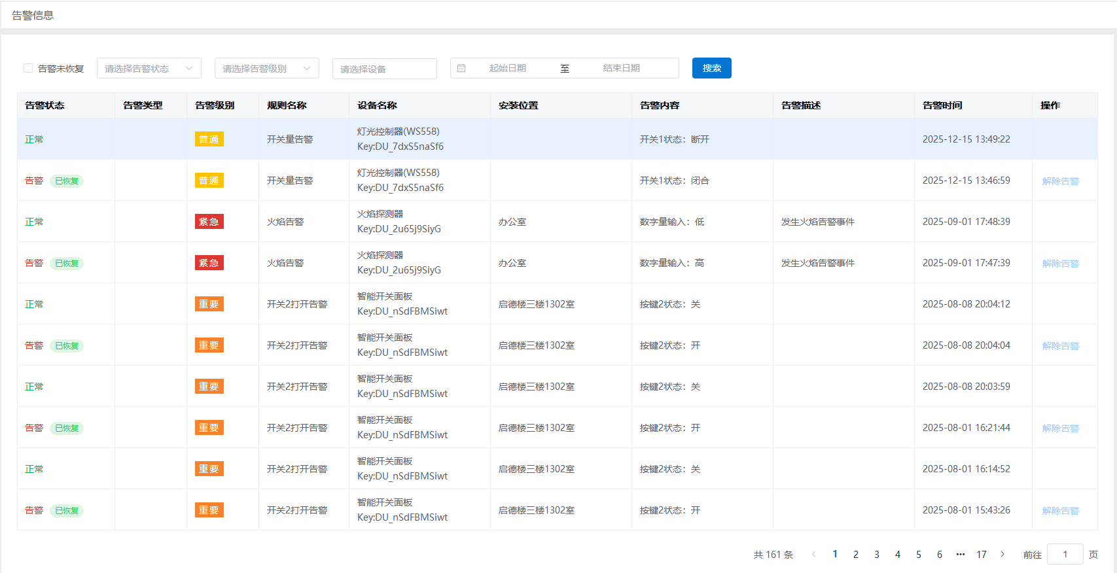Jump to page 2 in pagination
This screenshot has width=1117, height=573.
(x=855, y=554)
